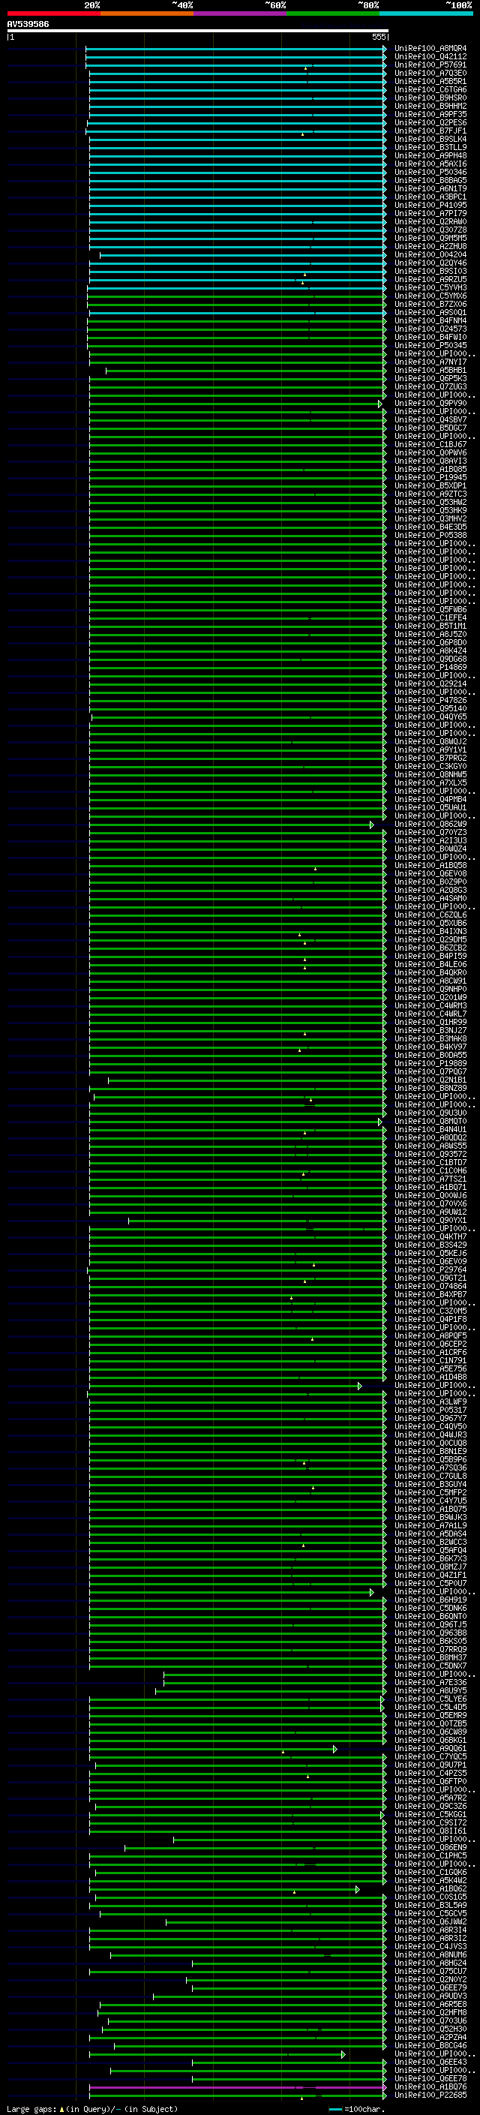Click label UniRef100_A8HG24
The width and height of the screenshot is (480, 2115).
pyautogui.click(x=430, y=1963)
